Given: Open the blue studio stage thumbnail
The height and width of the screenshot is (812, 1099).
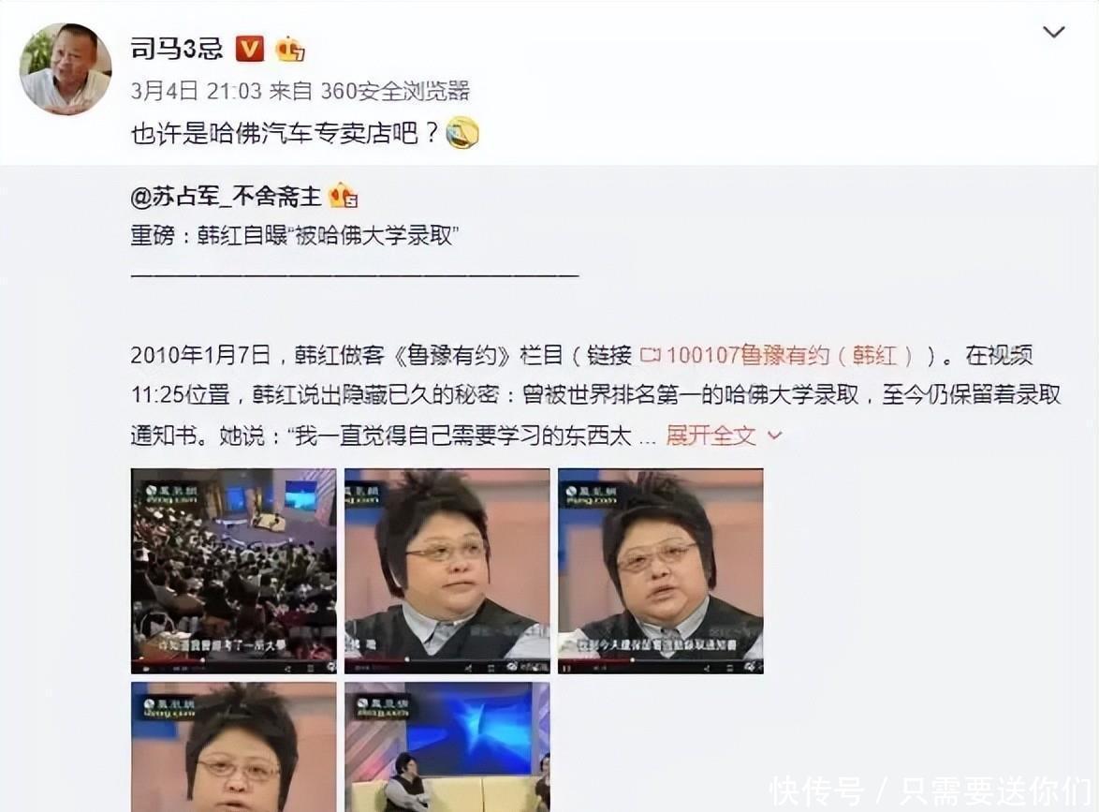Looking at the screenshot, I should (x=447, y=746).
